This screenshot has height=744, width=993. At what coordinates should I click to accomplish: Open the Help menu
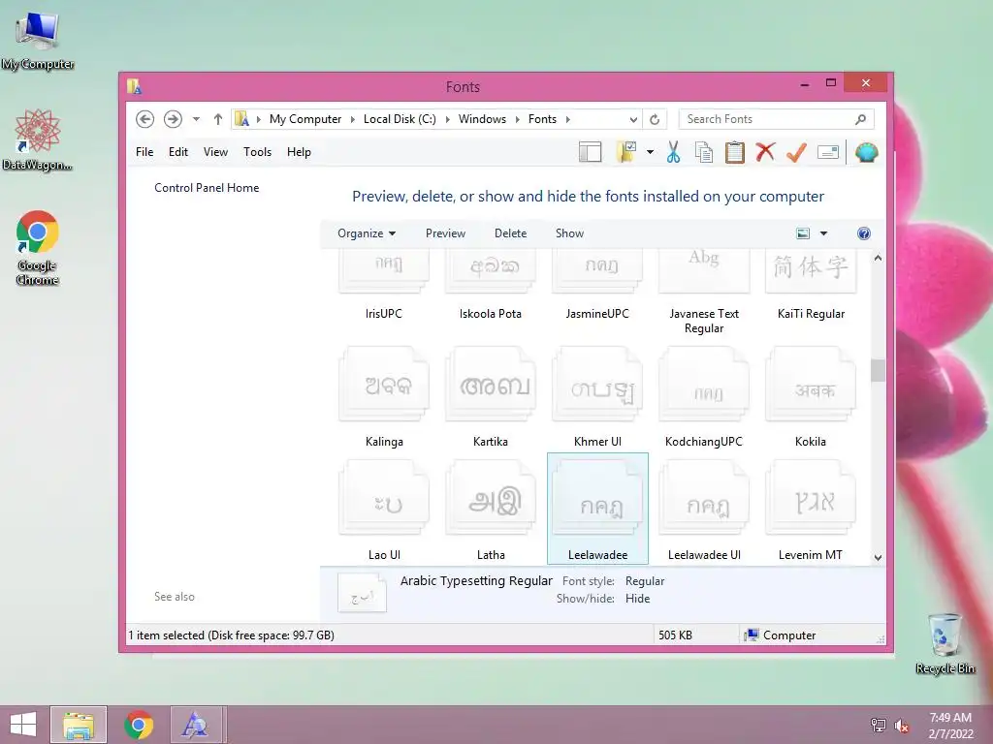tap(299, 152)
